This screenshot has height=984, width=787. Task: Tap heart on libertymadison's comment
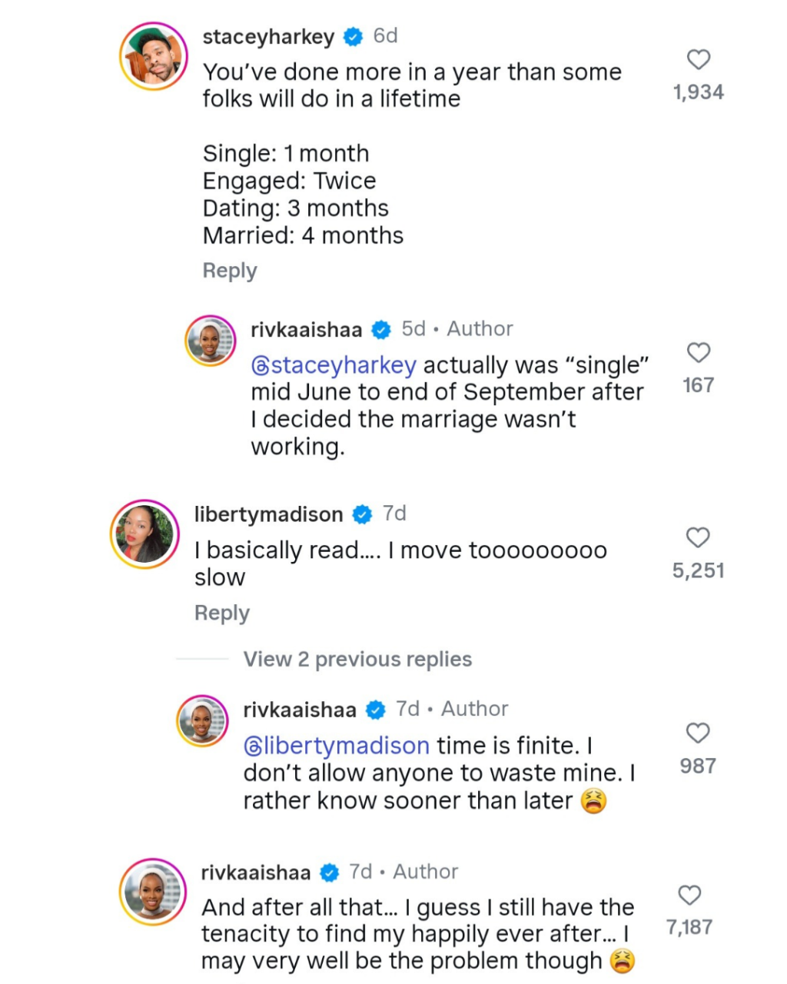pos(698,537)
